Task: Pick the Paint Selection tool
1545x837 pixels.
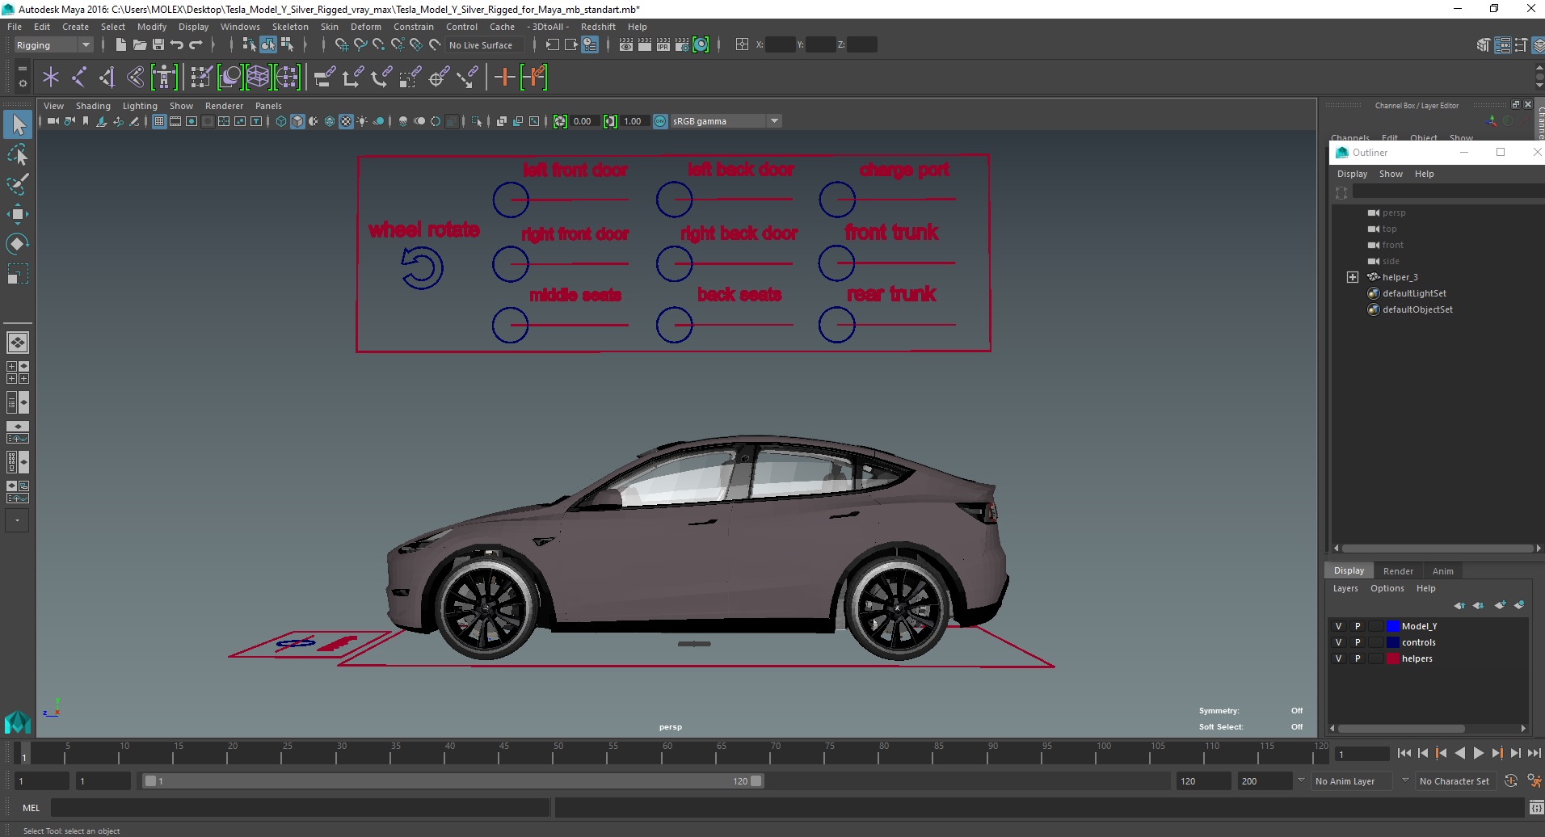Action: 18,184
